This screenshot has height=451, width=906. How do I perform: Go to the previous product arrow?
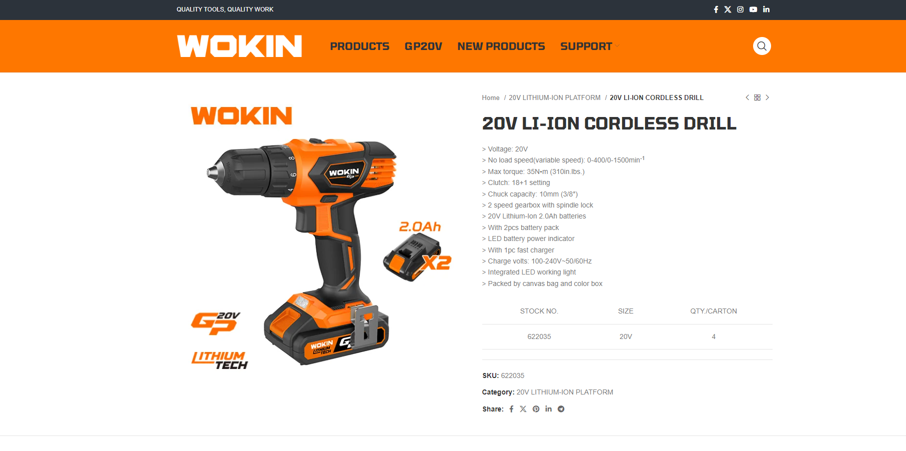point(747,97)
